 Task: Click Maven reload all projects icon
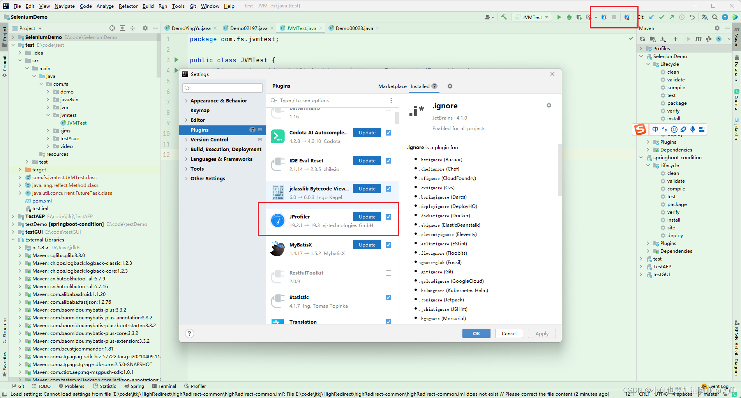642,39
